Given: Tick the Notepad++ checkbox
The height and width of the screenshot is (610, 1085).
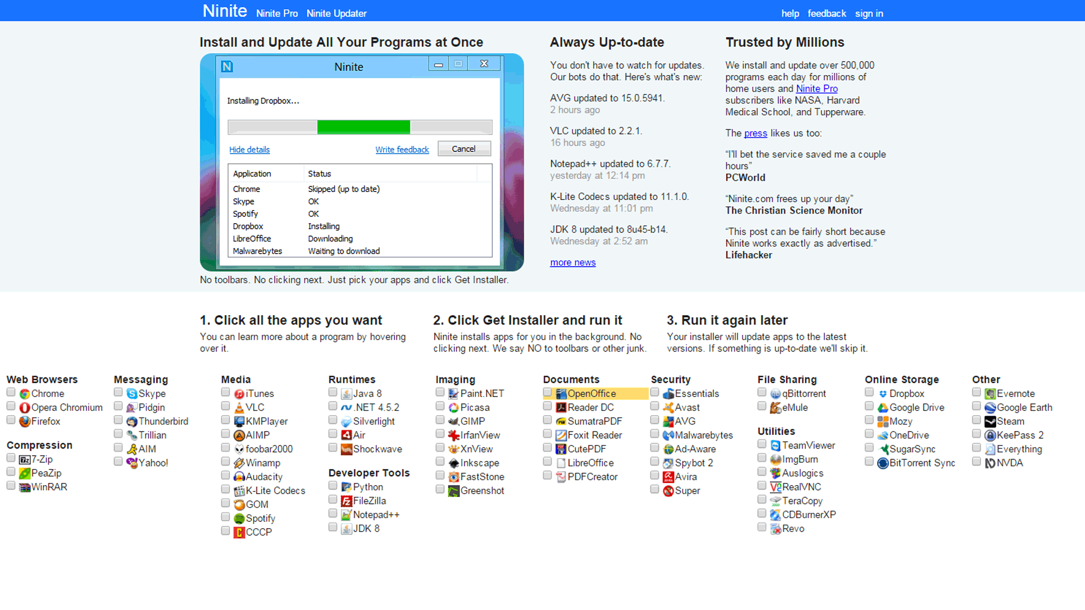Looking at the screenshot, I should click(x=333, y=513).
